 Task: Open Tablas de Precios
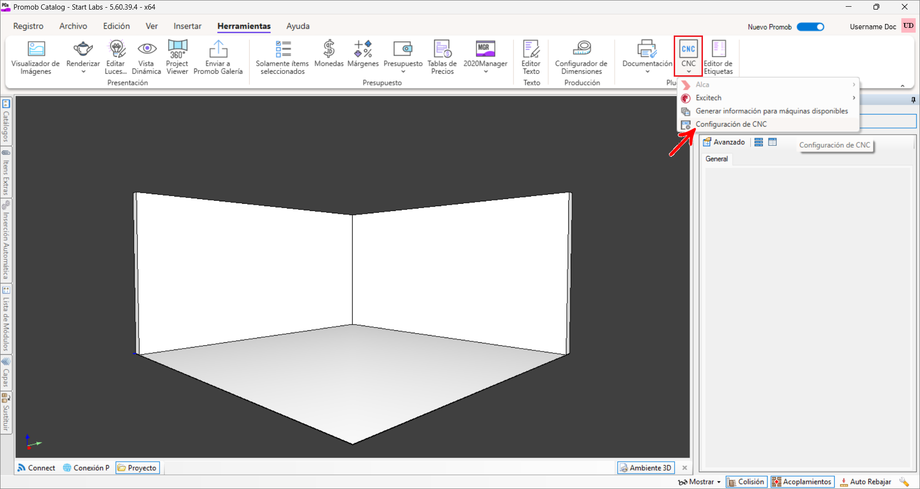[442, 57]
